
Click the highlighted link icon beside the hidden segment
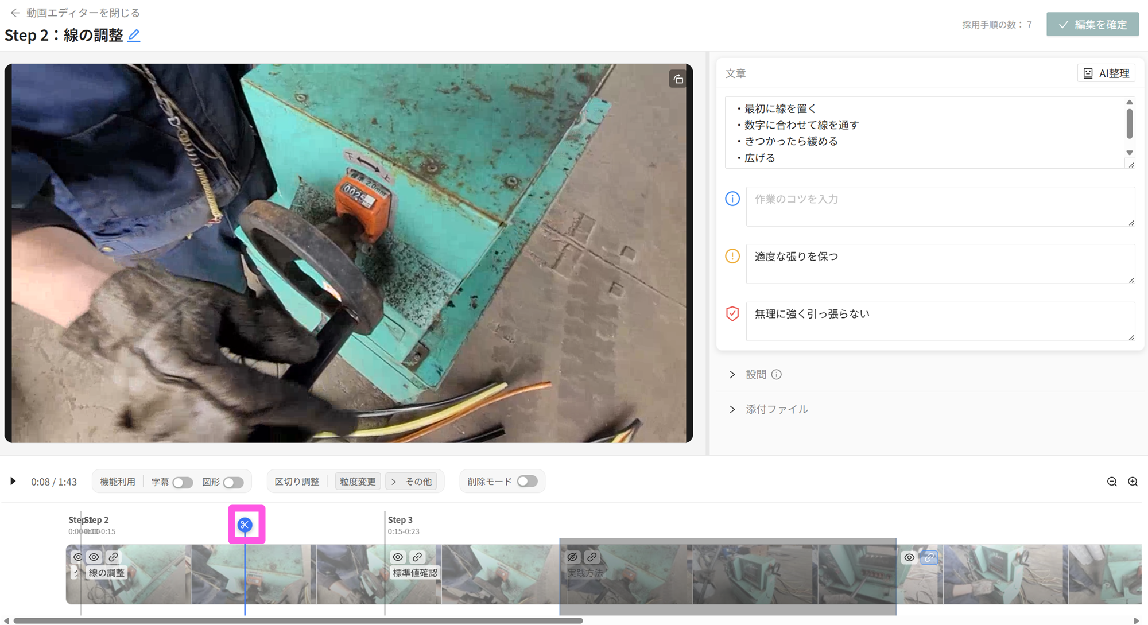pyautogui.click(x=929, y=557)
